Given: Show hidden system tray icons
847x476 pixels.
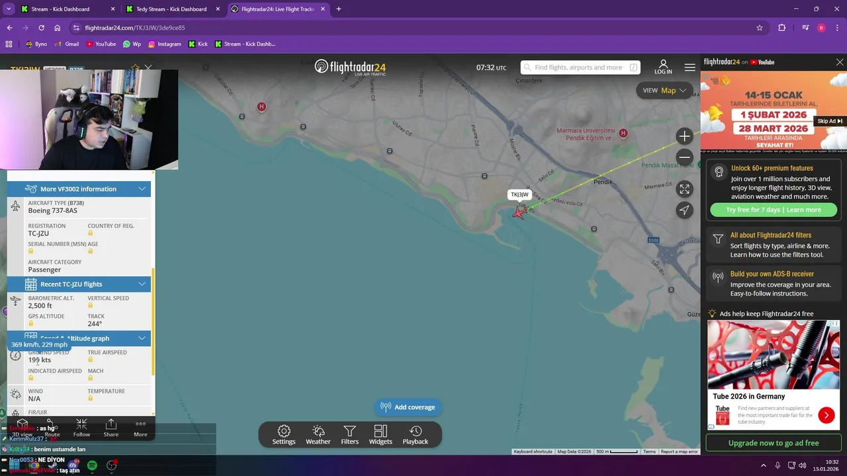Looking at the screenshot, I should 763,465.
